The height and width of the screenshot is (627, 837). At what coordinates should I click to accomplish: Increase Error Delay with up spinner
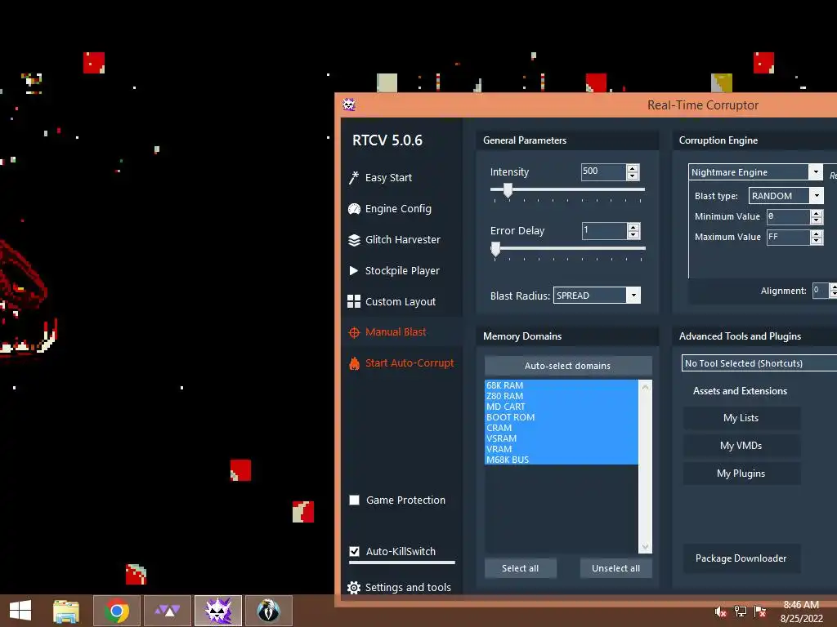click(633, 227)
